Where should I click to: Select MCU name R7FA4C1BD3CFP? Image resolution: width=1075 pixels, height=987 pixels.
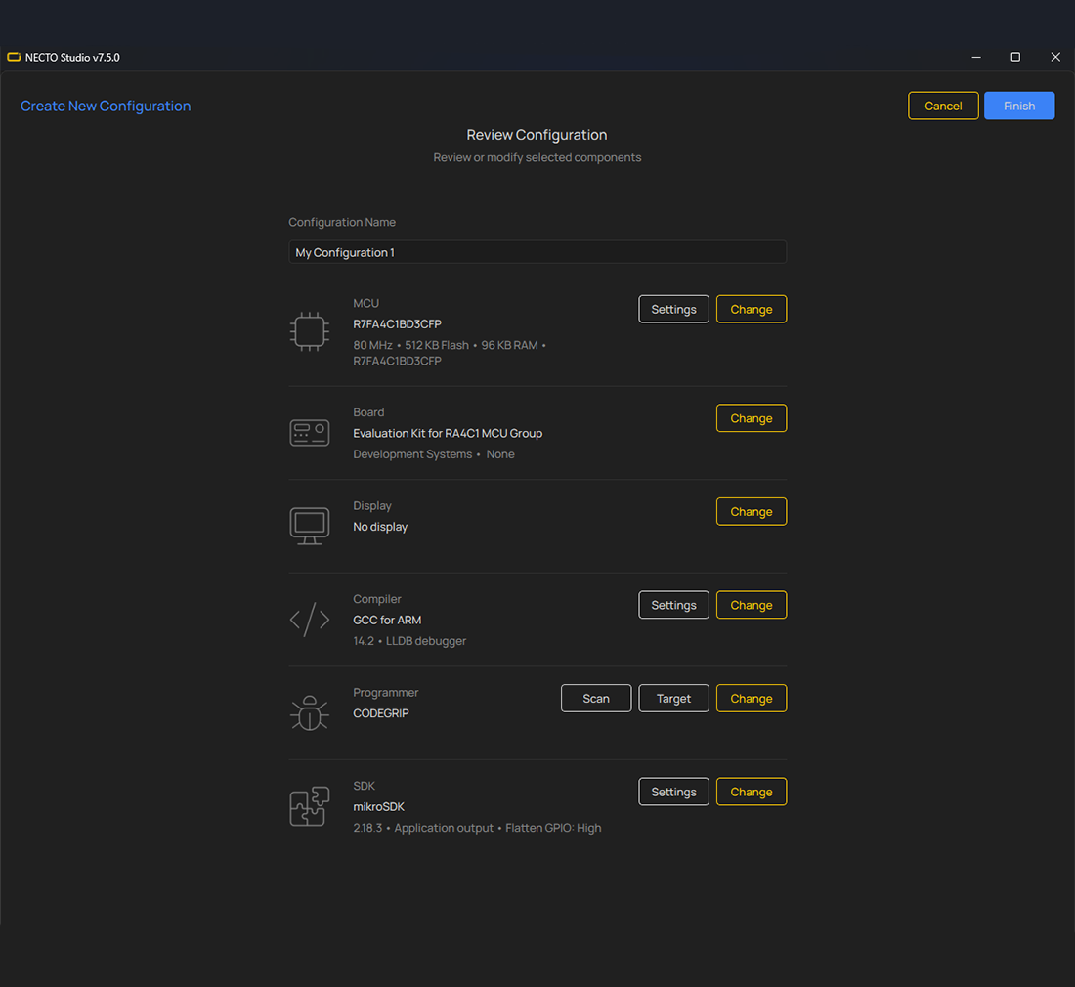[x=397, y=324]
